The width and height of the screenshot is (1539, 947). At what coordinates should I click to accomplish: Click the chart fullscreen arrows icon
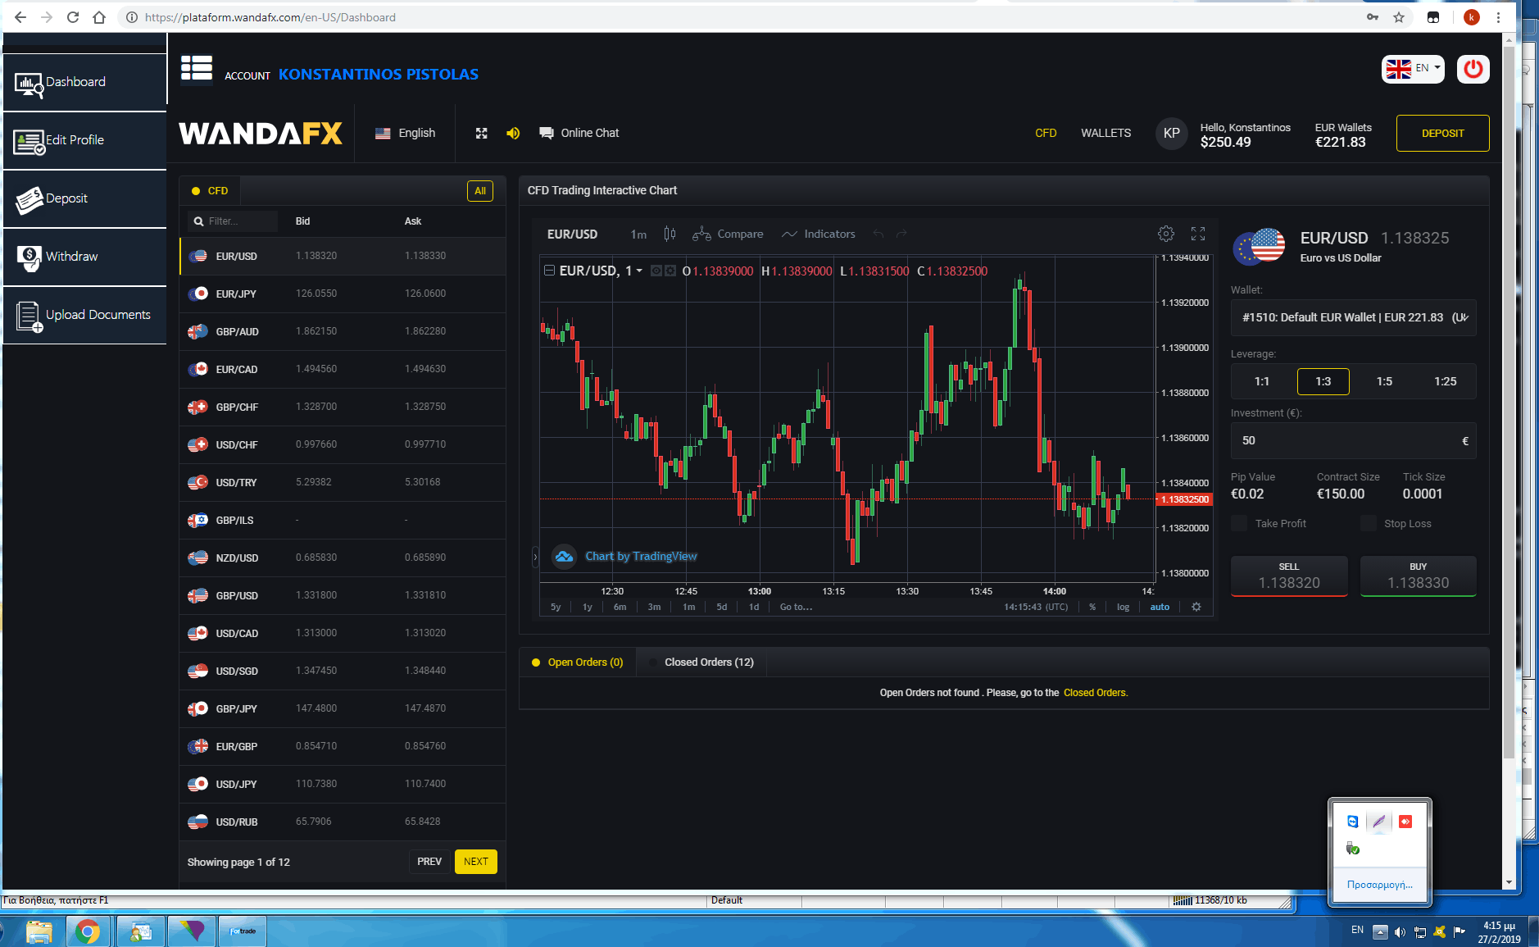click(x=1197, y=234)
